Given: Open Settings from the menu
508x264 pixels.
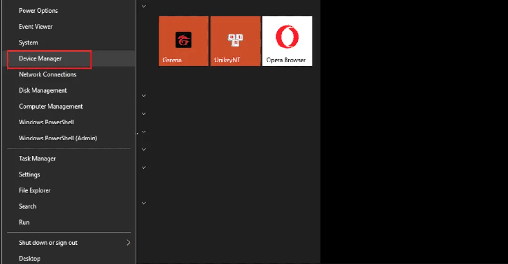Looking at the screenshot, I should [x=29, y=175].
